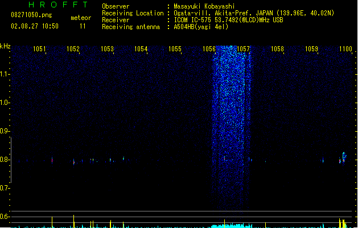Click the meteor echo near 1100
This screenshot has width=358, height=228.
[343, 158]
